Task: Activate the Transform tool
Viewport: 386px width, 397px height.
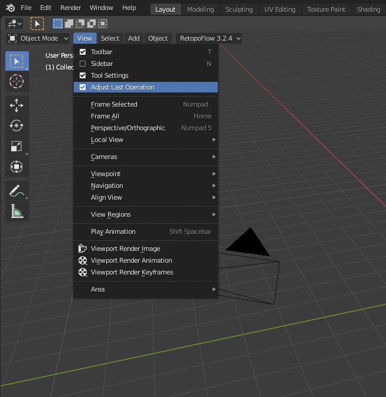Action: [x=17, y=167]
